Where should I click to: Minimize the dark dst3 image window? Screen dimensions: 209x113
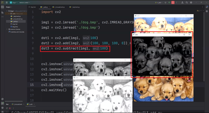(179, 35)
